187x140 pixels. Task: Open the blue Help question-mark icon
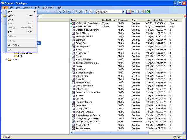[70, 12]
